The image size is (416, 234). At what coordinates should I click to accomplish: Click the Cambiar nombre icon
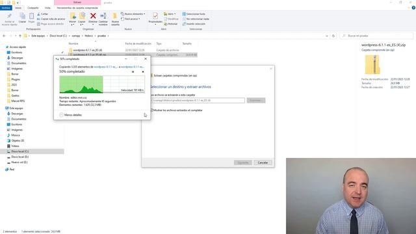pyautogui.click(x=103, y=16)
